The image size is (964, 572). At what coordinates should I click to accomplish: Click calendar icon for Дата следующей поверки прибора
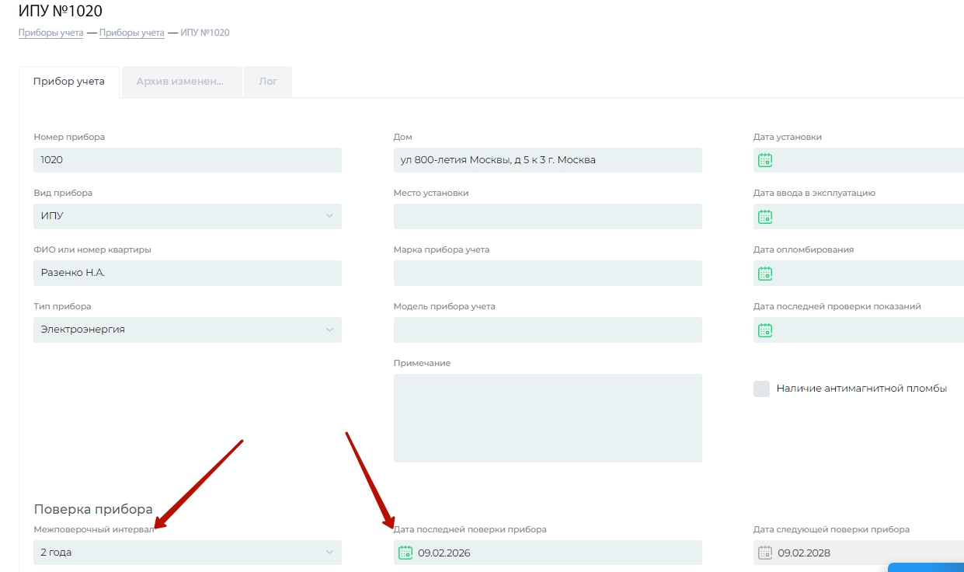(x=765, y=553)
